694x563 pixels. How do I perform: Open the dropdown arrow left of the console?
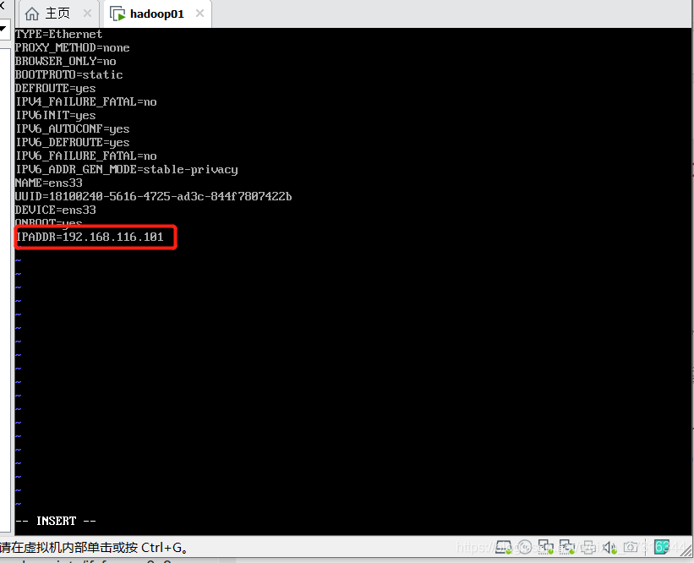[3, 30]
